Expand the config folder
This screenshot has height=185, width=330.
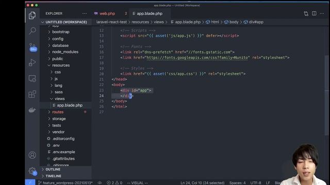[x=58, y=39]
